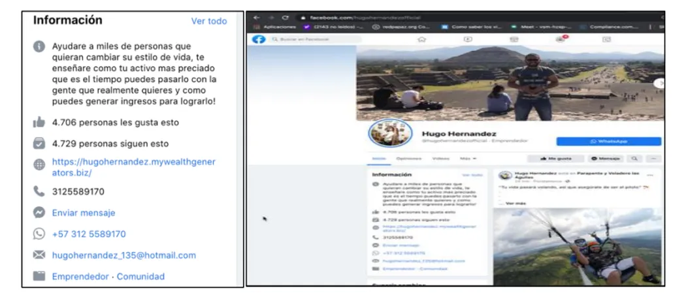Viewport: 688px width, 295px height.
Task: Open Hugo Hernandez's round profile picture
Action: pos(390,132)
